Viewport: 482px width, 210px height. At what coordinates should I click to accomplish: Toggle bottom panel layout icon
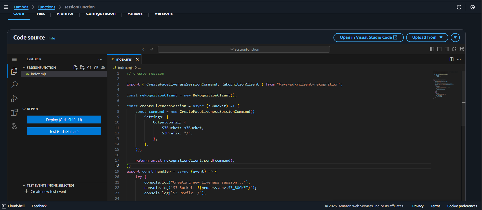439,49
